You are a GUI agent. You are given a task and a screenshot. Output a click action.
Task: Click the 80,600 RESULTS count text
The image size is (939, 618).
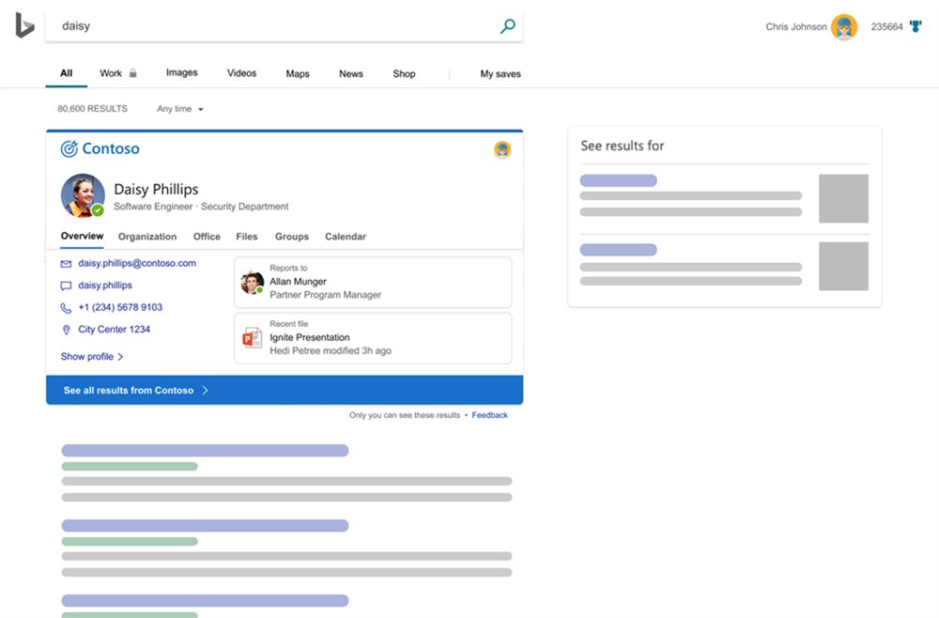pyautogui.click(x=93, y=108)
